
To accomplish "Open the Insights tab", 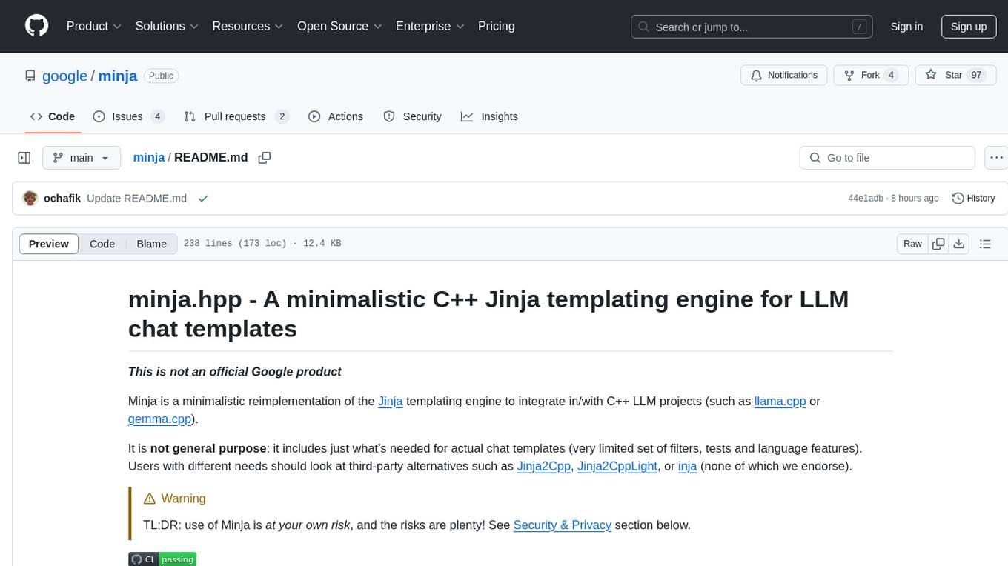I will 489,116.
